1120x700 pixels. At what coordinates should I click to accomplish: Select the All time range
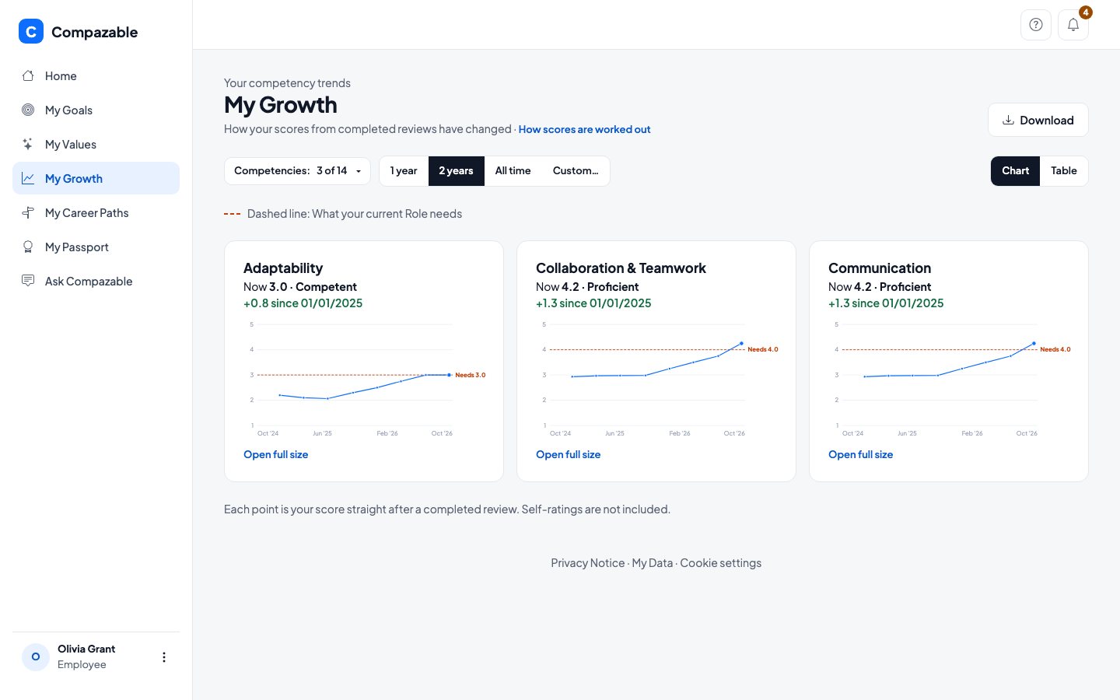pyautogui.click(x=513, y=171)
